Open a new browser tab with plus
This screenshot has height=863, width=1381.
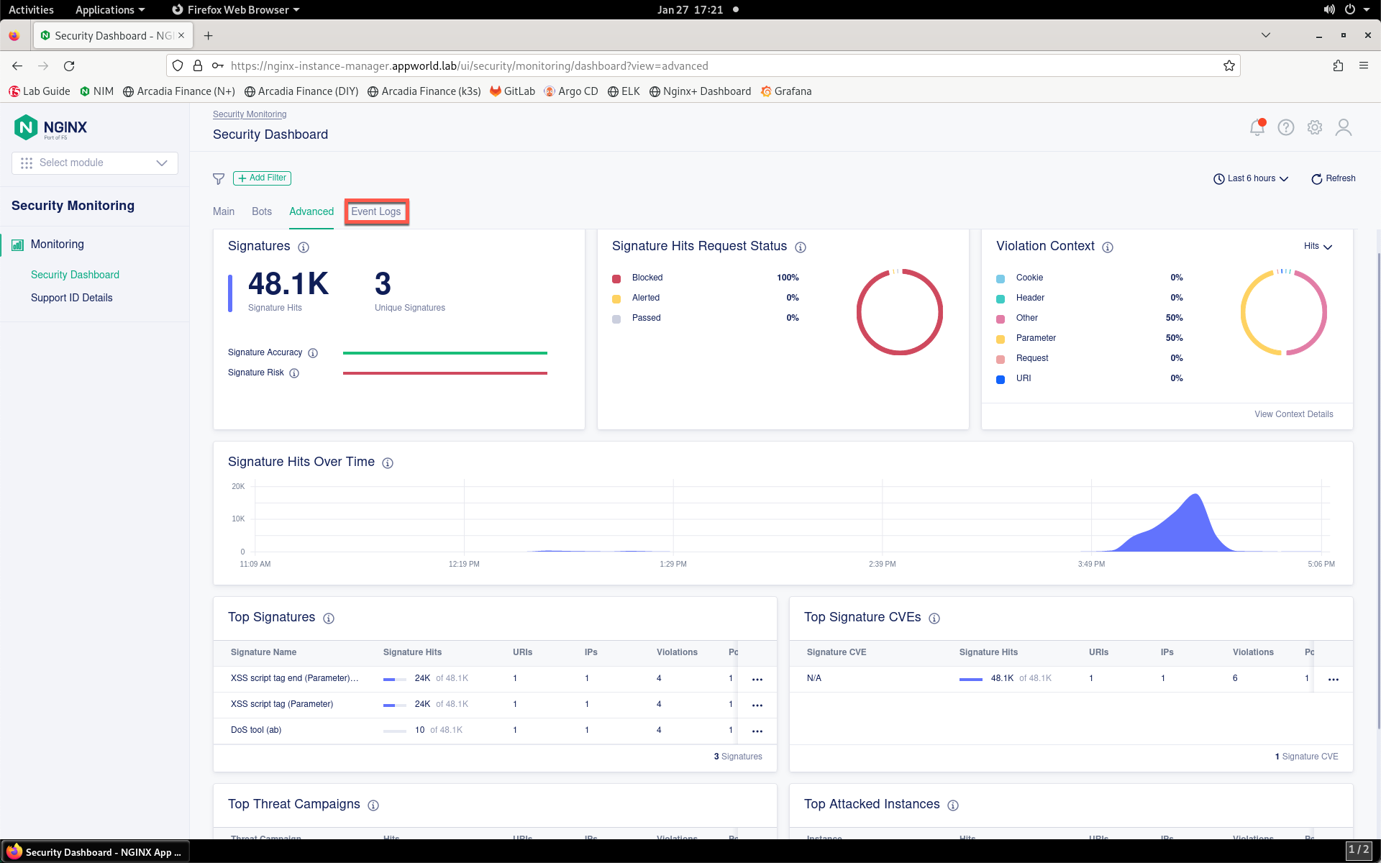[x=208, y=36]
